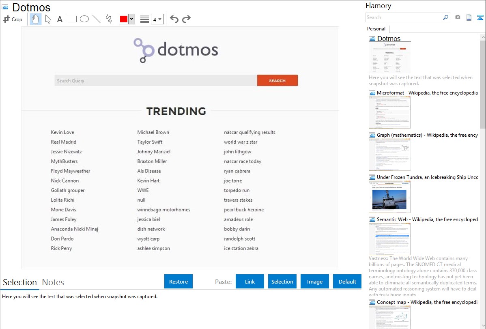Click the icon beside Concept map title
Image resolution: width=486 pixels, height=329 pixels.
pyautogui.click(x=372, y=302)
